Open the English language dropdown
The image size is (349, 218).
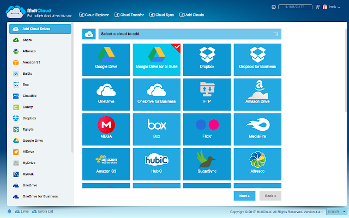coord(336,211)
